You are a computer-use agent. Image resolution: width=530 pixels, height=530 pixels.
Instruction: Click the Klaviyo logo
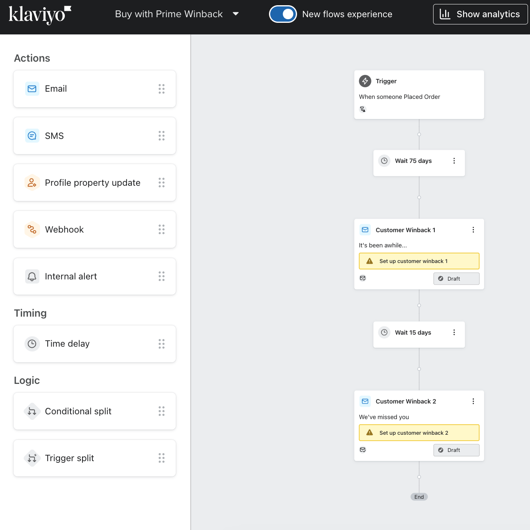click(x=39, y=15)
